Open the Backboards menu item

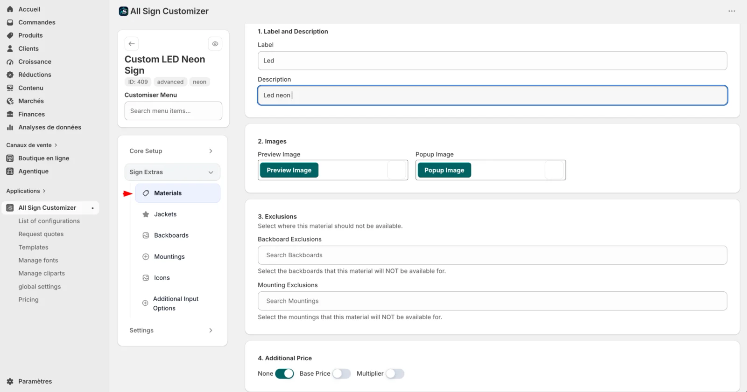pos(177,235)
